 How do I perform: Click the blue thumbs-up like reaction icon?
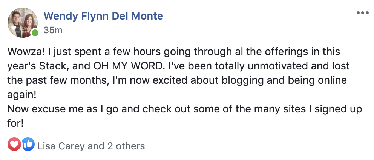tap(28, 144)
